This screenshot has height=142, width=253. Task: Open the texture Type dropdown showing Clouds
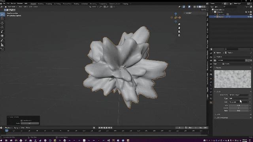[x=236, y=64]
